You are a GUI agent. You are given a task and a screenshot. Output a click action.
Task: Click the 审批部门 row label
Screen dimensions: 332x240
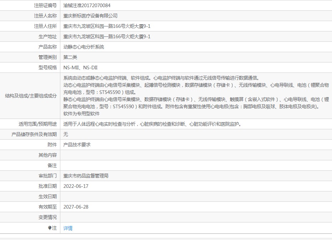click(x=47, y=176)
